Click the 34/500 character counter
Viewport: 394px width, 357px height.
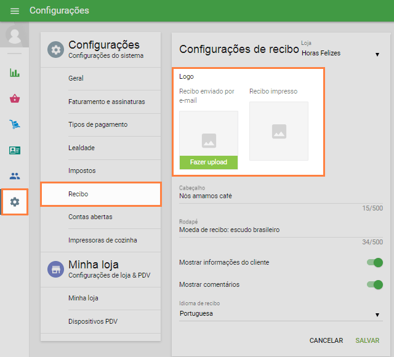coord(372,242)
